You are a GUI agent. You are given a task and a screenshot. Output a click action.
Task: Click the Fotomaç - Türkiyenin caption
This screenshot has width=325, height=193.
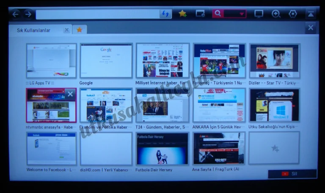pos(219,83)
